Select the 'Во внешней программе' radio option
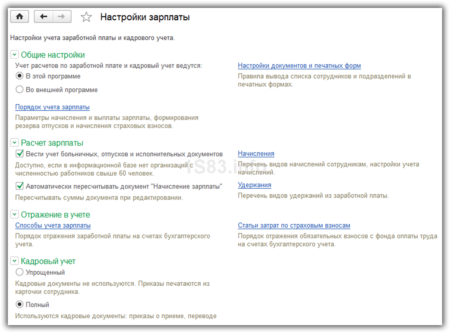 tap(20, 89)
